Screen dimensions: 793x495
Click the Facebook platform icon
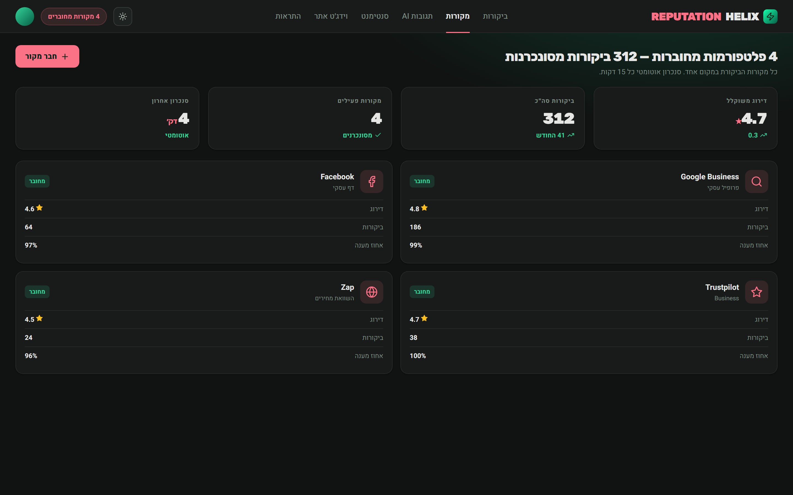click(372, 182)
